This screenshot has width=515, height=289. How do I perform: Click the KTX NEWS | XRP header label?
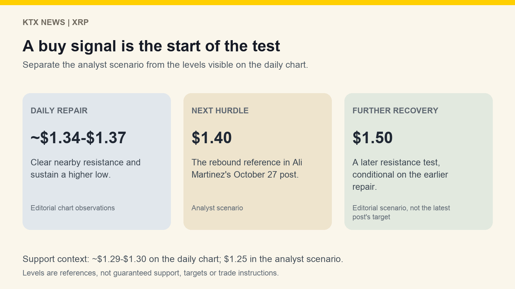[x=55, y=22]
